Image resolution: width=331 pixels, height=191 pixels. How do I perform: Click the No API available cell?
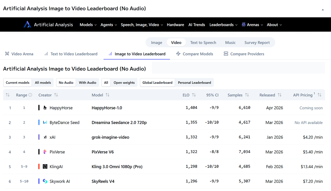[x=309, y=122]
